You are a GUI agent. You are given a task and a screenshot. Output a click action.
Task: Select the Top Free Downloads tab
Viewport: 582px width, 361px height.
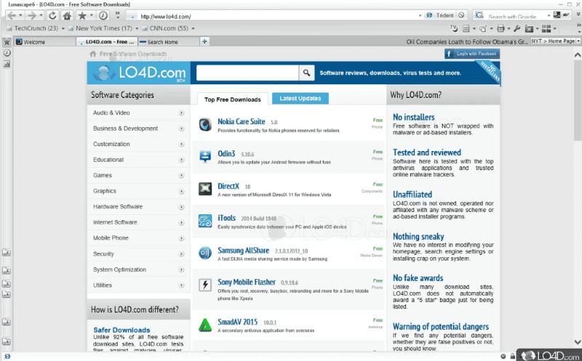click(x=232, y=100)
